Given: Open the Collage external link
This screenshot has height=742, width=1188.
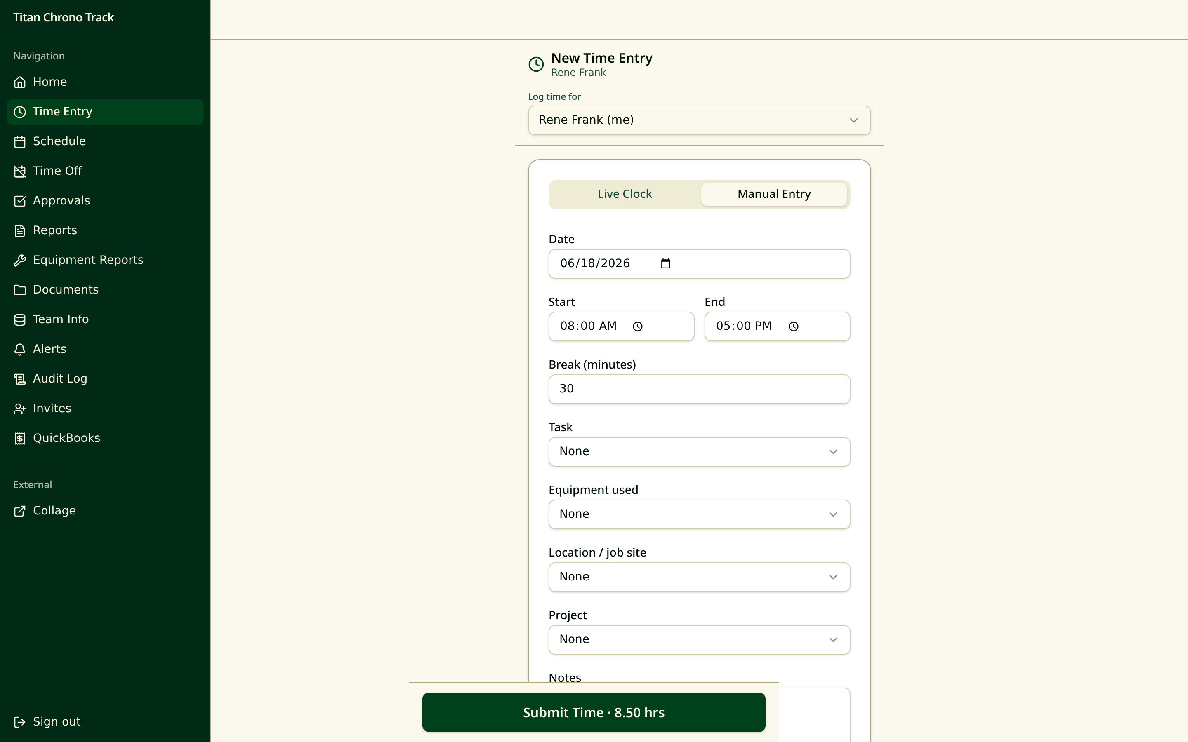Looking at the screenshot, I should click(105, 511).
